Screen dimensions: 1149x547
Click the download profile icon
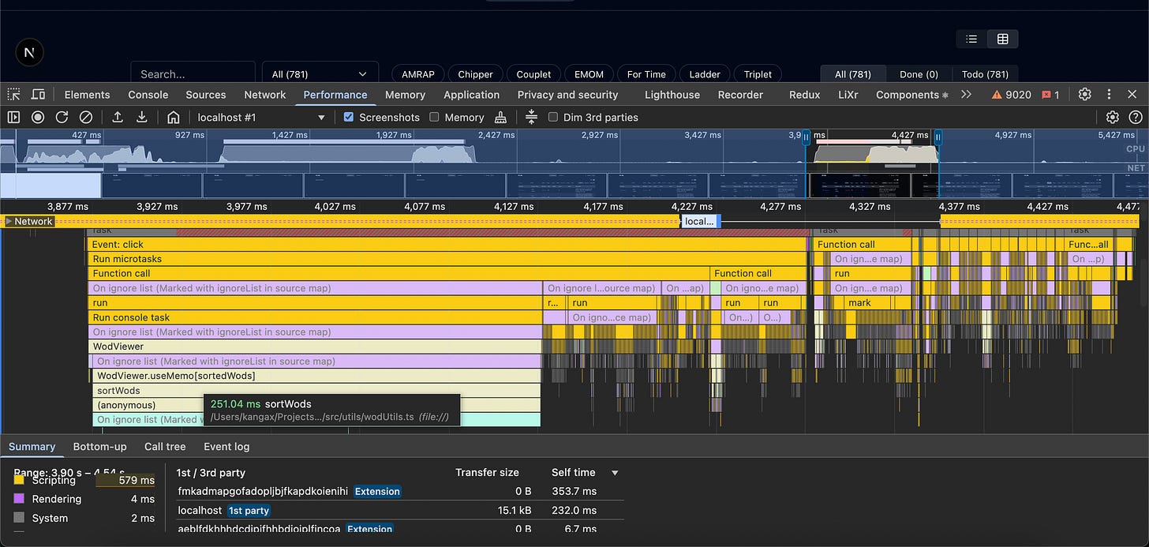(142, 117)
